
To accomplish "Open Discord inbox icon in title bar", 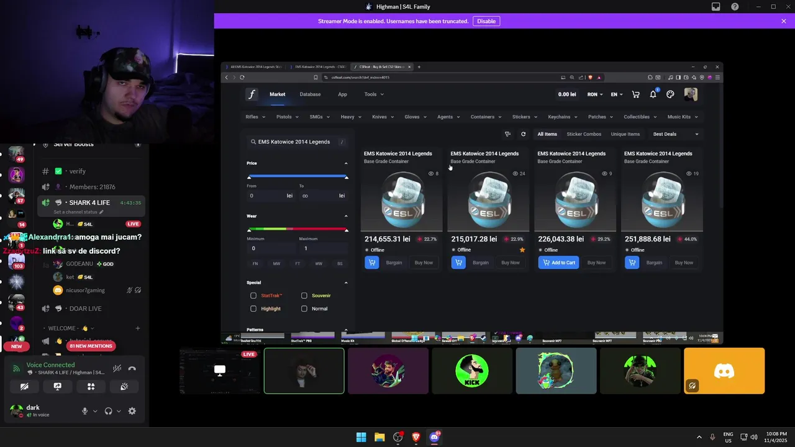I will click(x=716, y=7).
